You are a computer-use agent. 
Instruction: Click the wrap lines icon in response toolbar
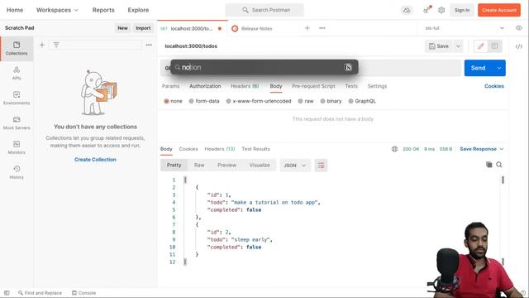click(x=321, y=166)
